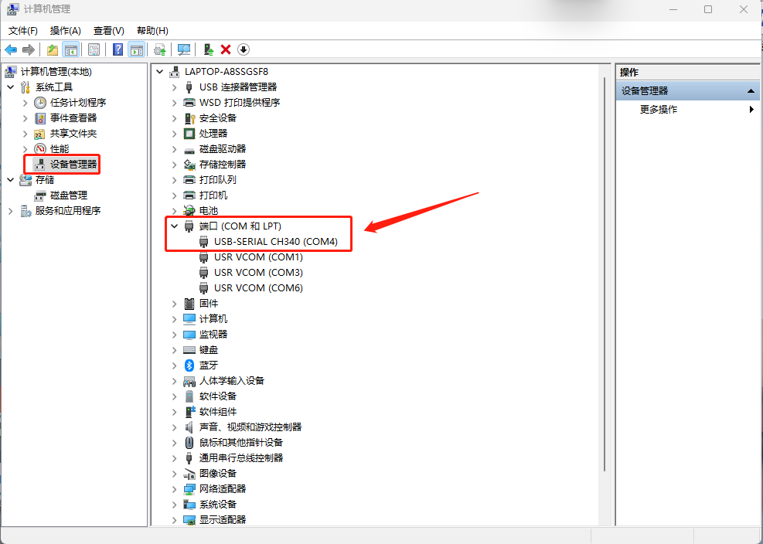Select 计算机管理(本地) root node

pyautogui.click(x=56, y=72)
